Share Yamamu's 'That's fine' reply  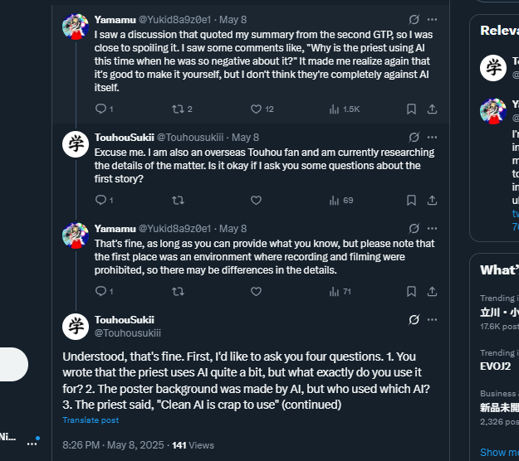click(432, 291)
